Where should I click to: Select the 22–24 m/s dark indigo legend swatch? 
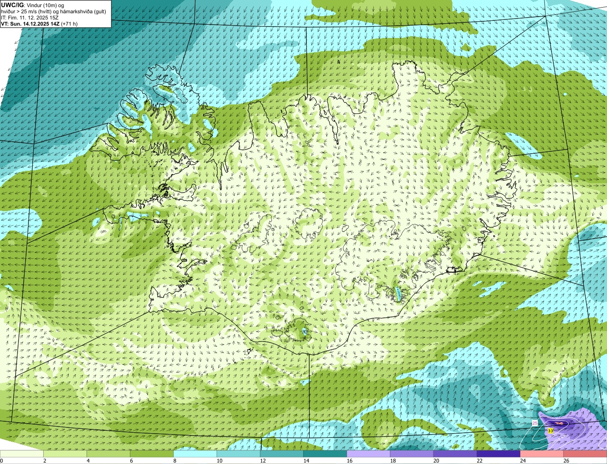(498, 454)
